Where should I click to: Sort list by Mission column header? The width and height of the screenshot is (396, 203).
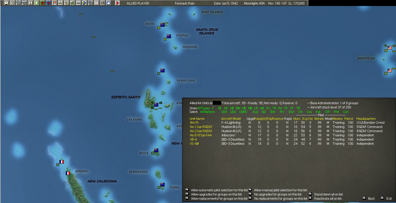click(337, 119)
